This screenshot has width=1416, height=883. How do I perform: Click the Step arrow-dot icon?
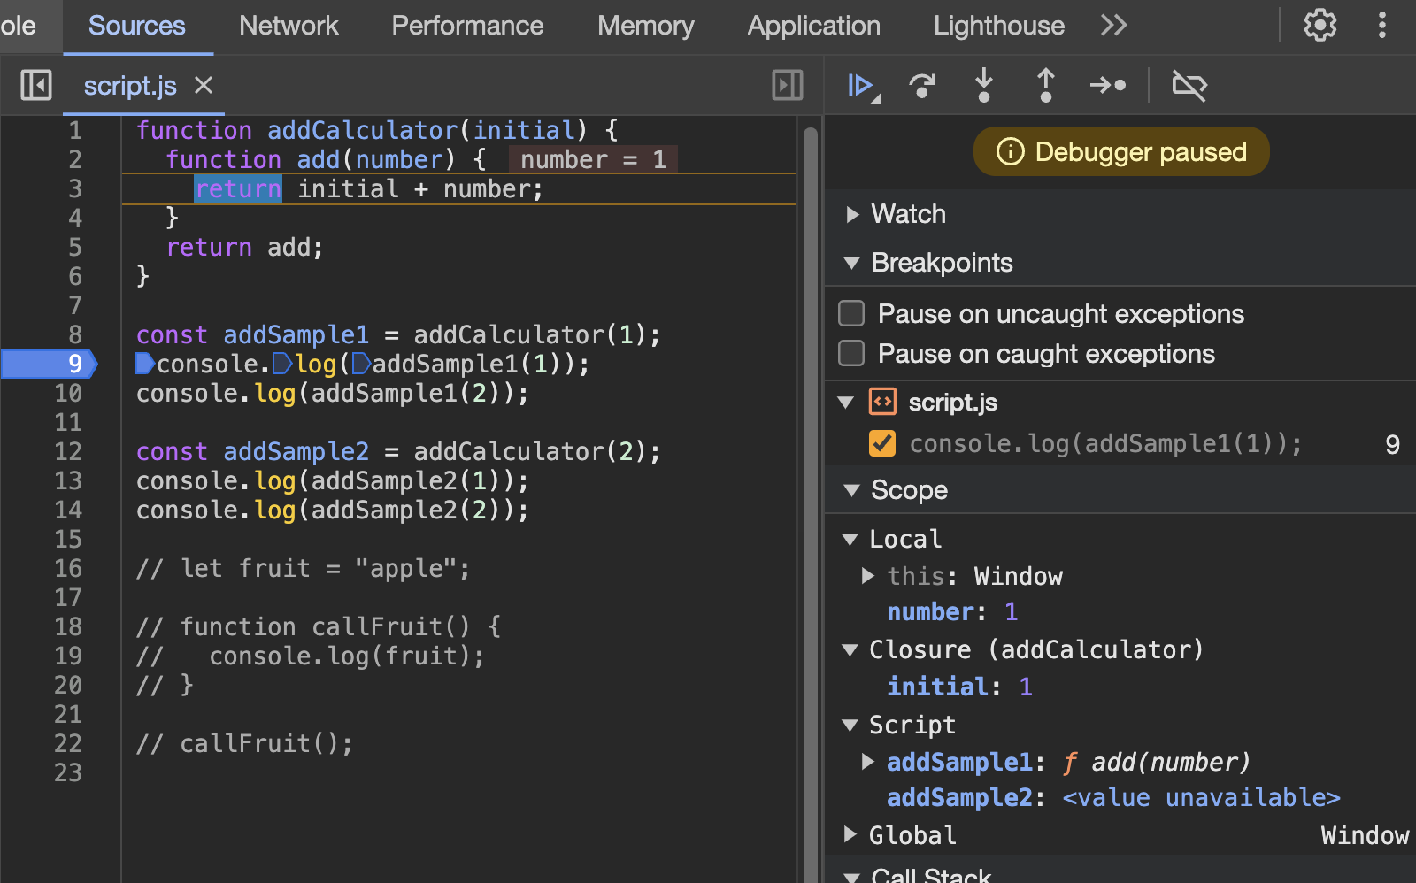(1107, 86)
